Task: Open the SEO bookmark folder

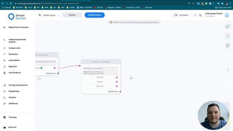Action: point(53,7)
